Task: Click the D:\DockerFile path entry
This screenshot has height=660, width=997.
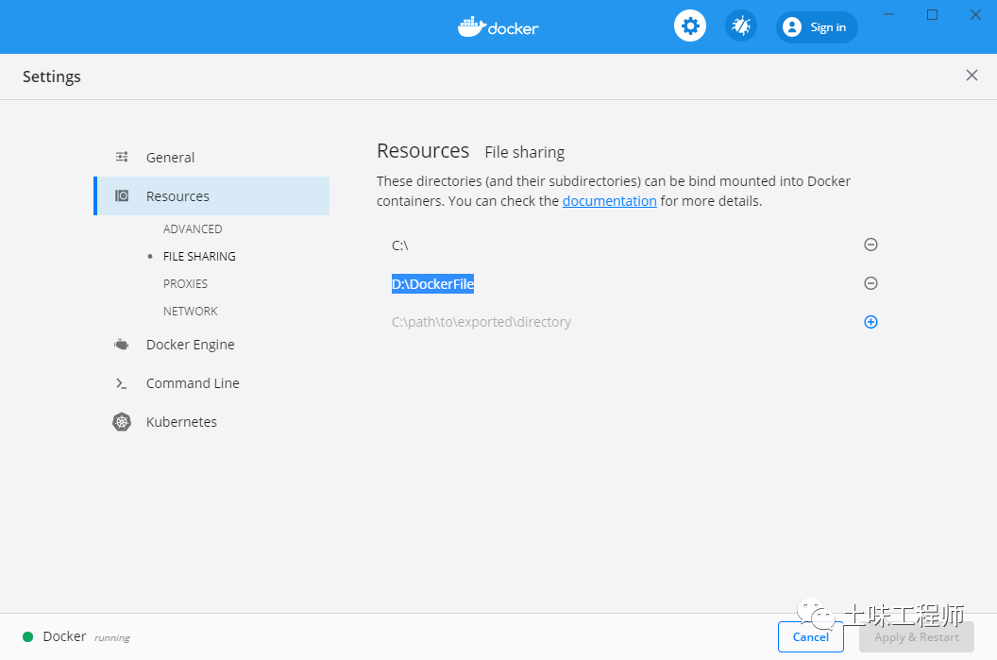Action: pos(432,284)
